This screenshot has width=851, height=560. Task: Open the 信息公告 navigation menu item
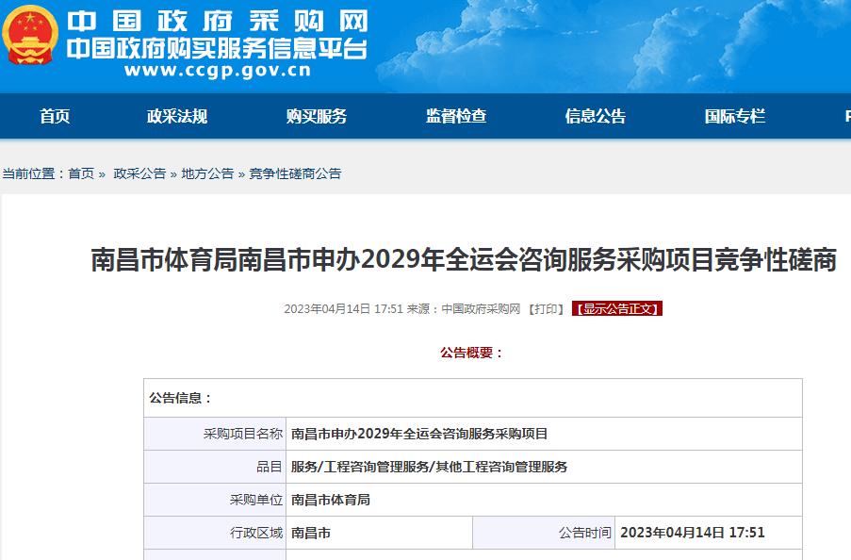pos(596,116)
